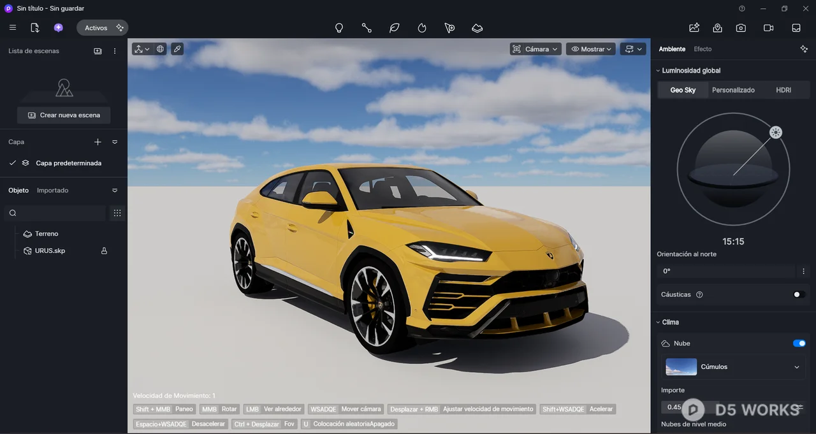The image size is (816, 434).
Task: Open the hamburger main menu
Action: (x=13, y=28)
